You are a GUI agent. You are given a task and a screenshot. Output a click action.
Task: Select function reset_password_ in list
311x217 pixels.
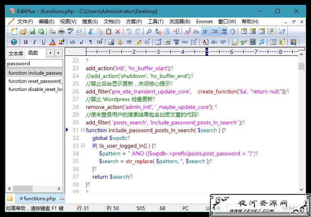click(x=34, y=81)
